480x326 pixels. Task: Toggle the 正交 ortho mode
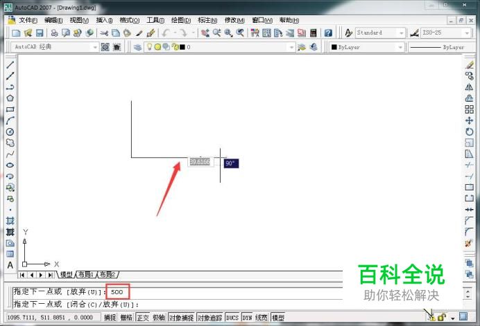click(x=143, y=318)
